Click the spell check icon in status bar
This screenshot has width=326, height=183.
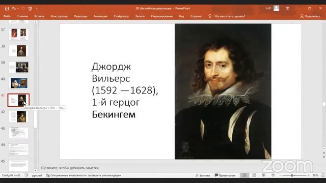pyautogui.click(x=26, y=175)
